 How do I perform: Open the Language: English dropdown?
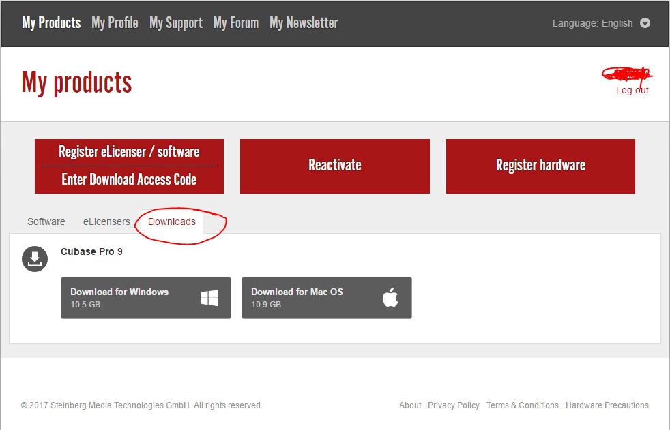pos(593,23)
